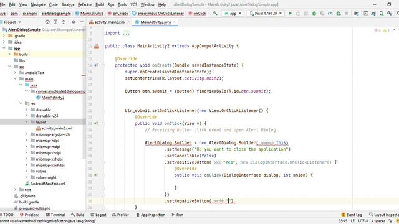Click anonymous OnClickListener breadcrumb
Image resolution: width=399 pixels, height=224 pixels.
click(158, 14)
